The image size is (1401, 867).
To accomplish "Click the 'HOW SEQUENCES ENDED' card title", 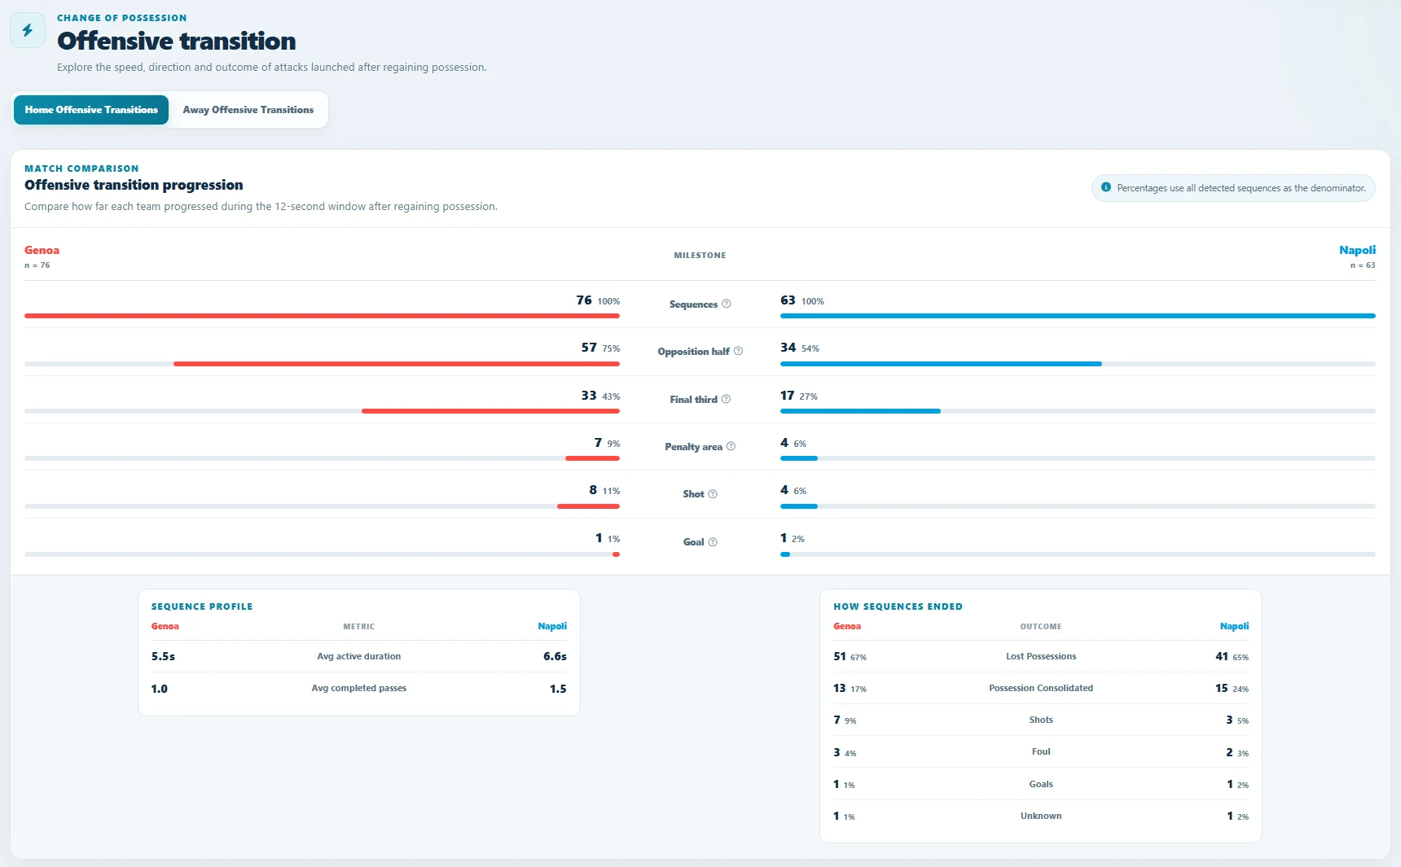I will pyautogui.click(x=898, y=606).
